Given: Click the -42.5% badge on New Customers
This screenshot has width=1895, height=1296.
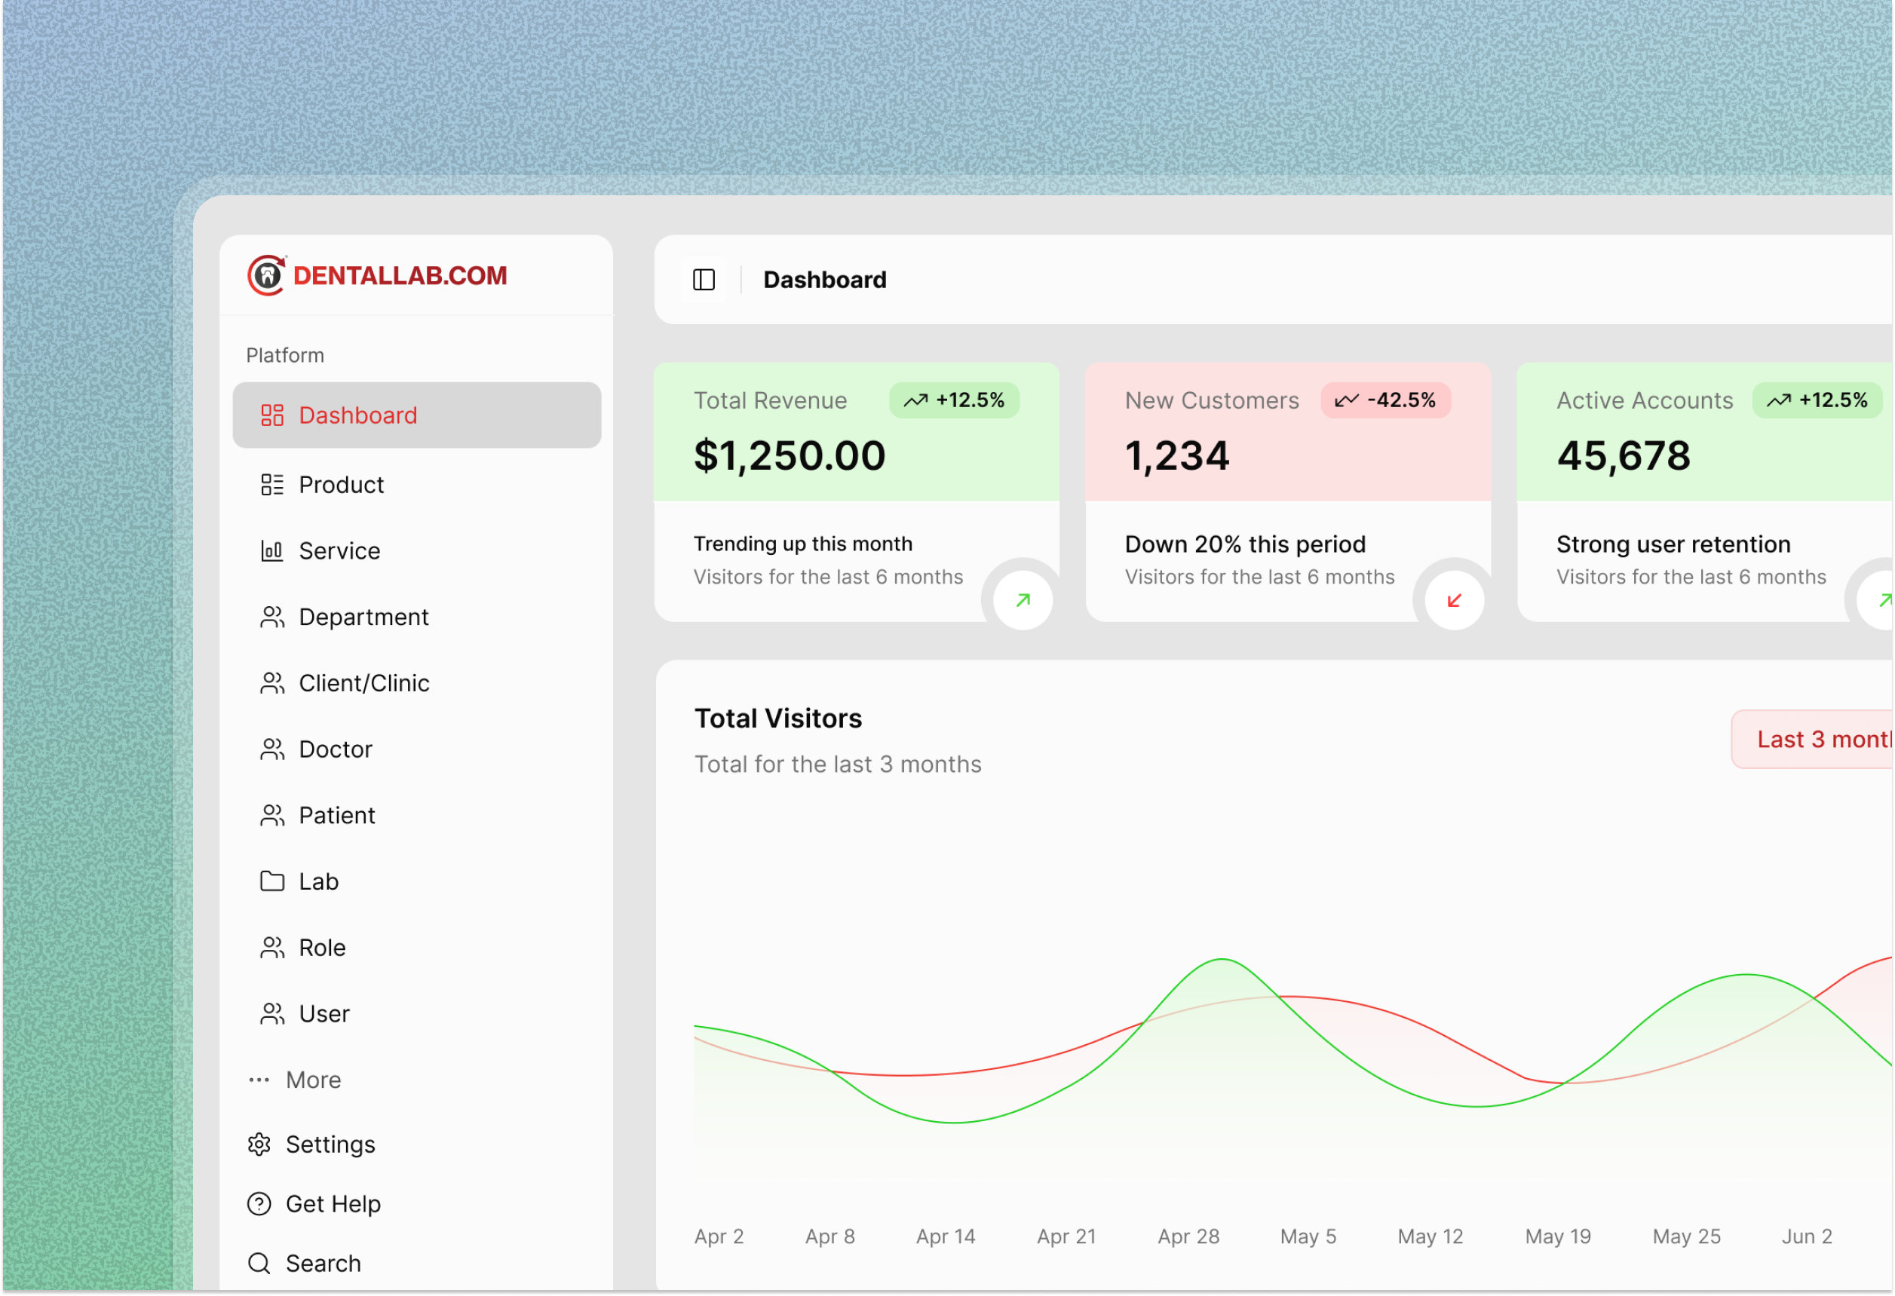Looking at the screenshot, I should (x=1385, y=400).
